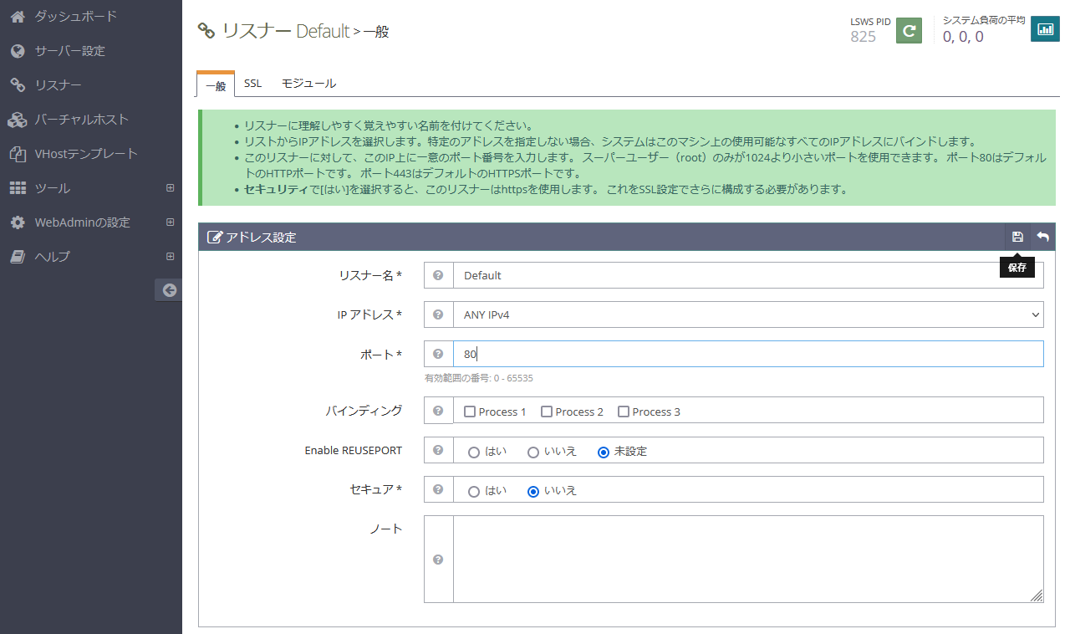Switch to the 一般 tab
Screen dimensions: 1070x634
point(216,84)
